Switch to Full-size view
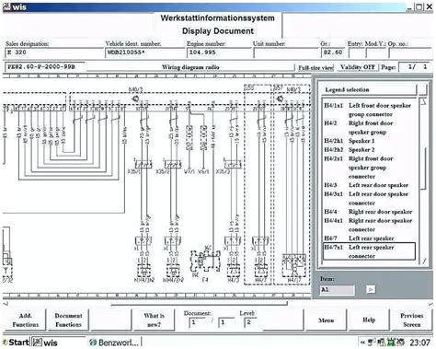436x349 pixels. coord(316,67)
